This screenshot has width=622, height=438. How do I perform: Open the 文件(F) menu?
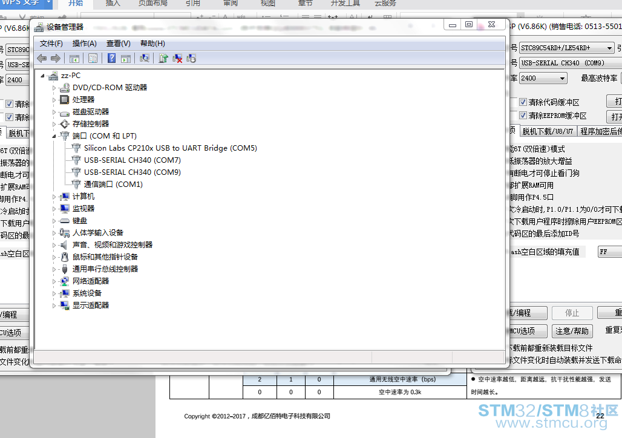[x=51, y=44]
